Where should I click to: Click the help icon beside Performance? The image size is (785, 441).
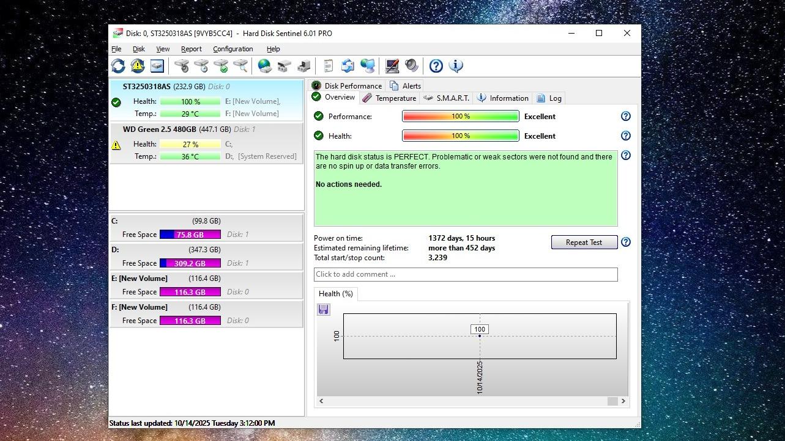click(x=625, y=116)
